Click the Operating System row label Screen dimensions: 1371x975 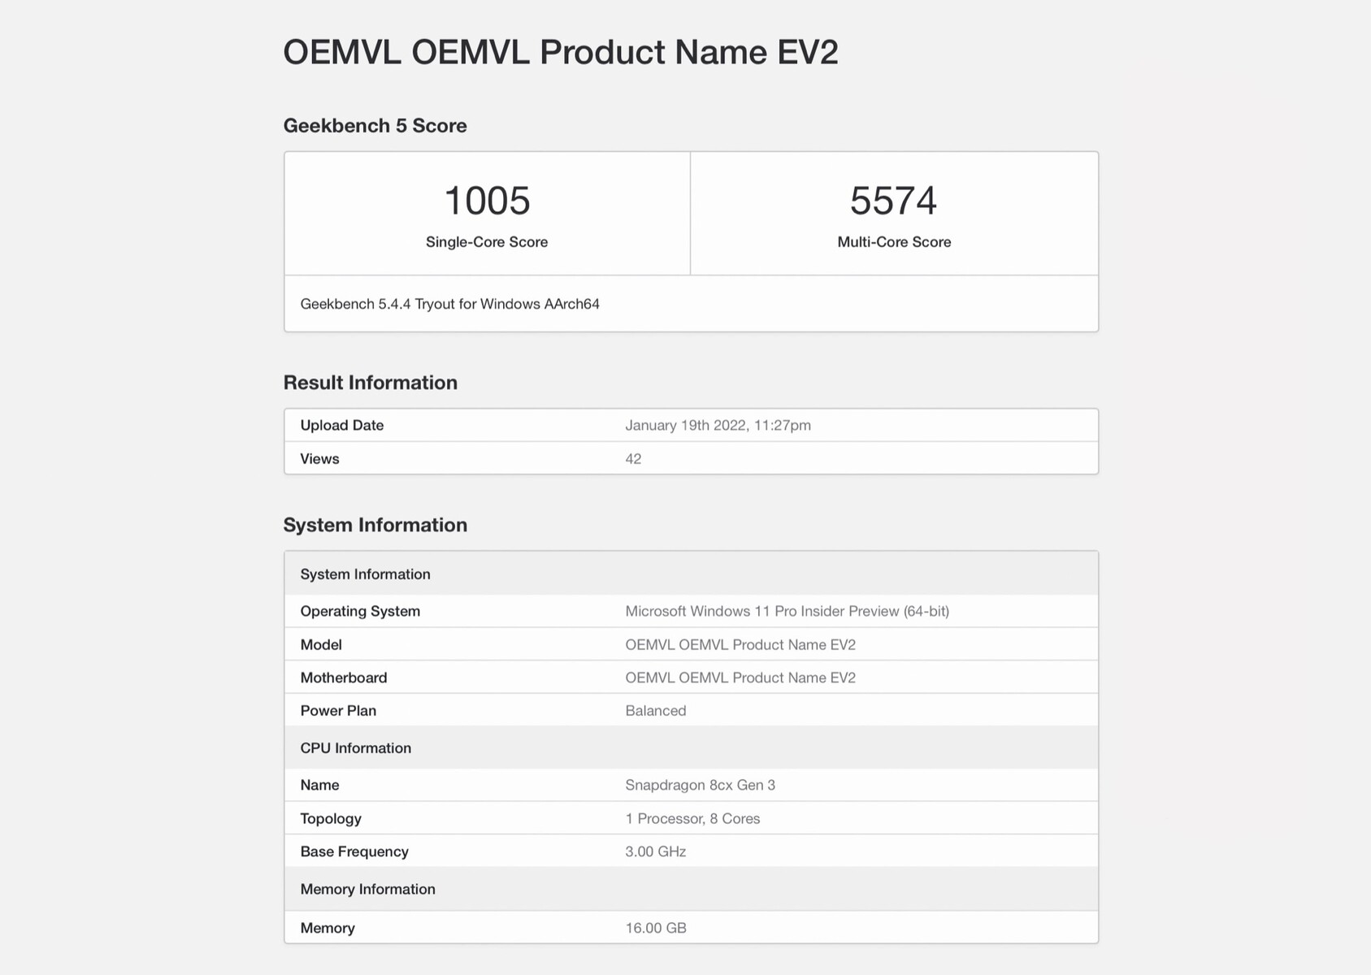[360, 612]
